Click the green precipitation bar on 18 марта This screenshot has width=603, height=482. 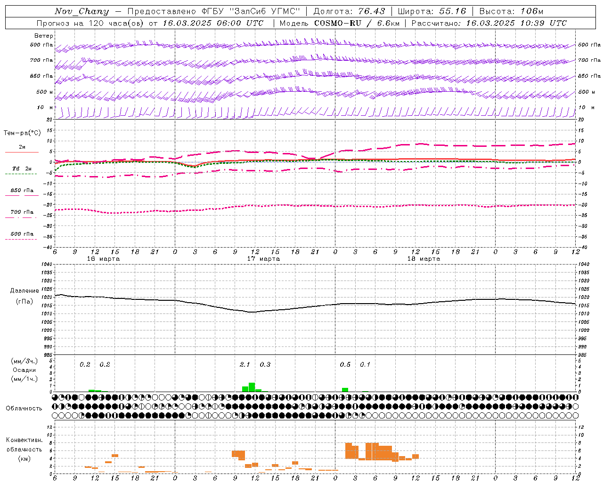[x=345, y=390]
